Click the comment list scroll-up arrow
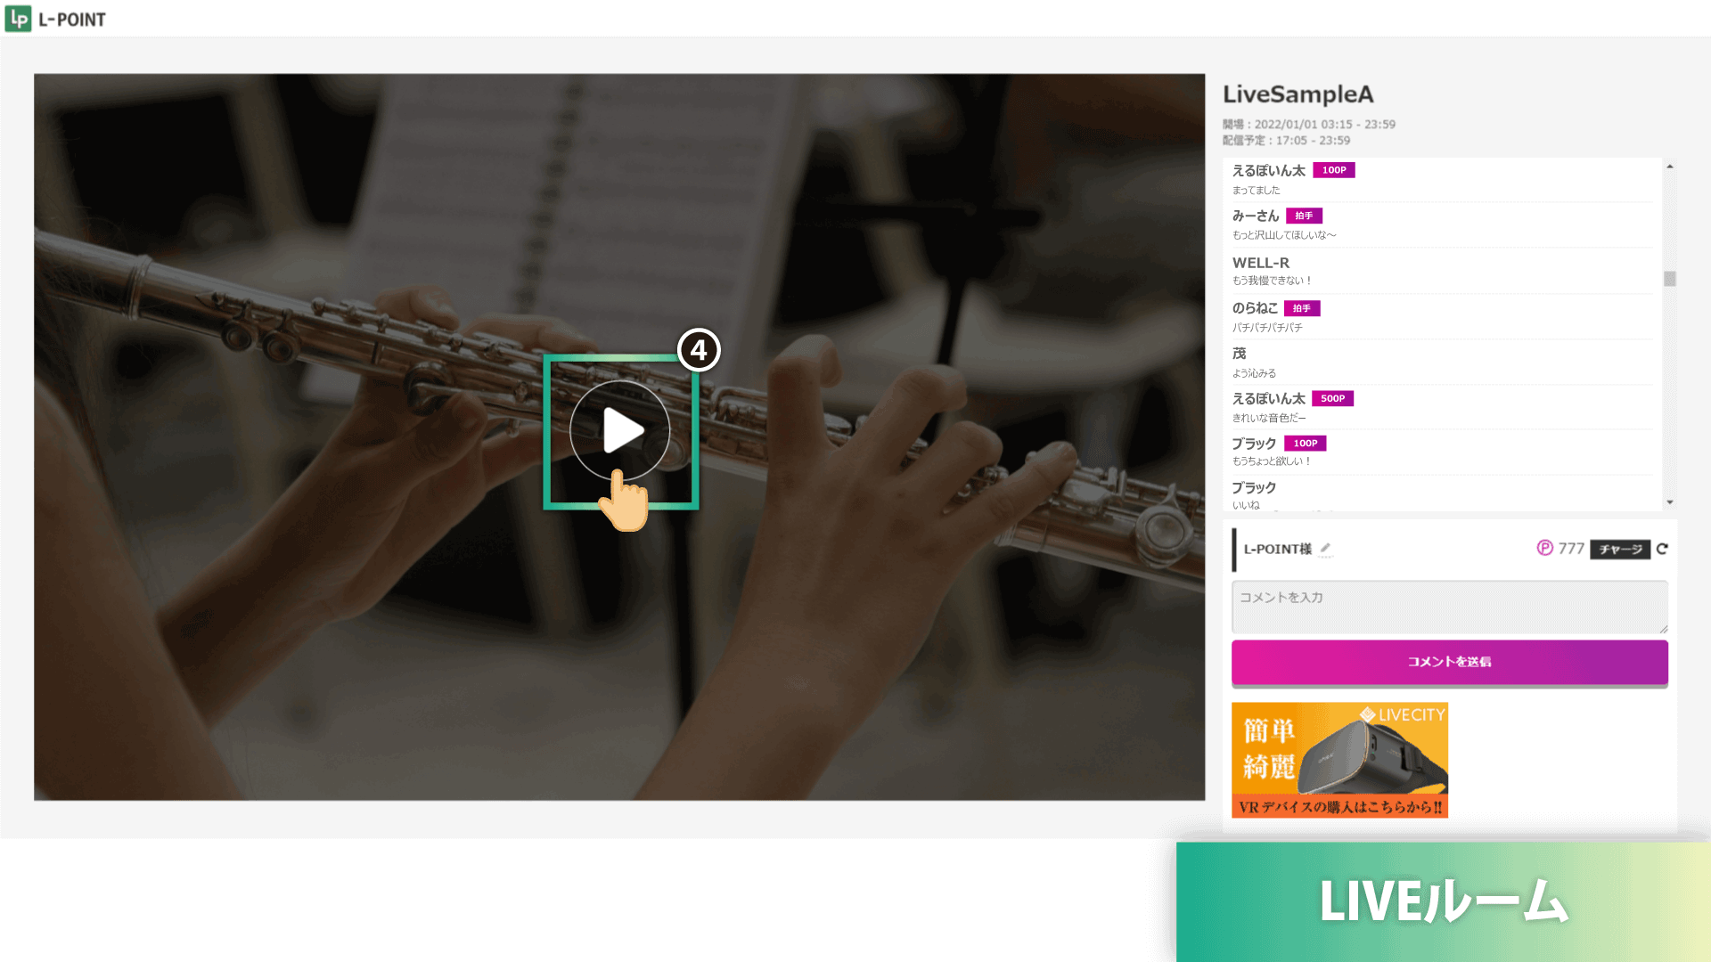 point(1670,167)
